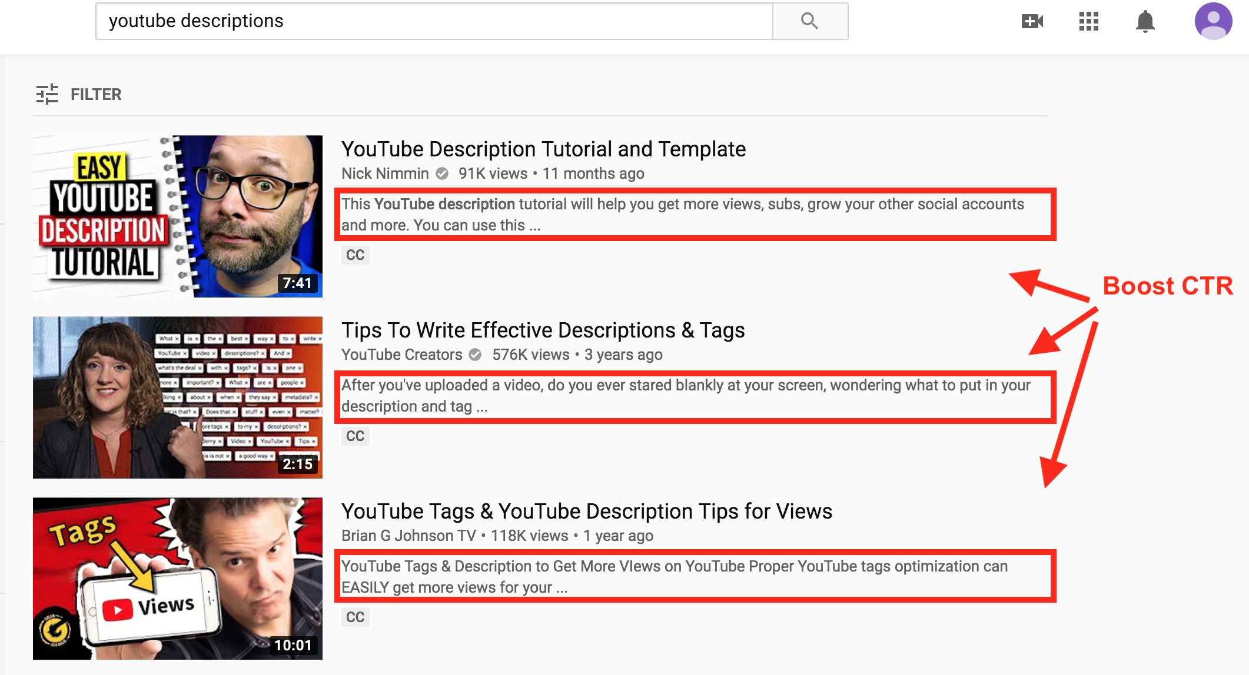Open the notifications bell
This screenshot has width=1249, height=675.
(1145, 22)
